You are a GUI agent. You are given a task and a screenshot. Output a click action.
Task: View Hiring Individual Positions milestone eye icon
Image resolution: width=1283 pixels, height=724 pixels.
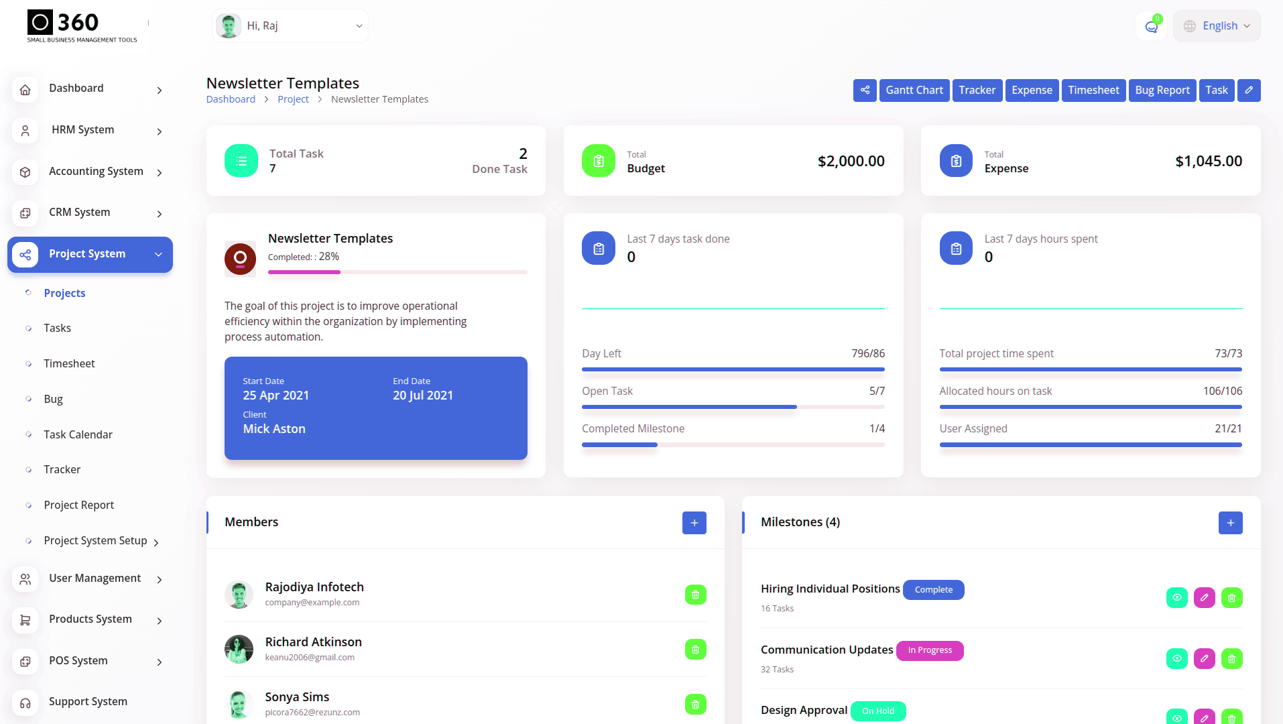point(1176,597)
